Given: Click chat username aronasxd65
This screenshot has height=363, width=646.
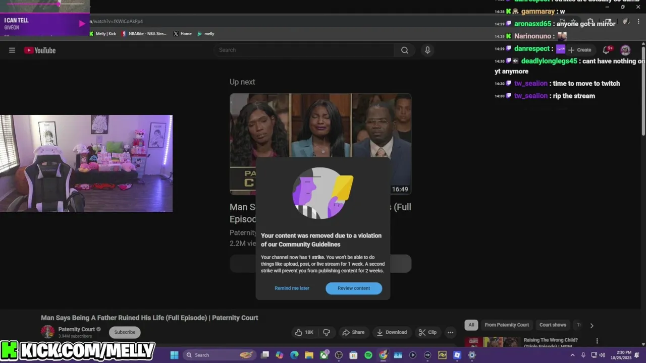Looking at the screenshot, I should pos(532,24).
